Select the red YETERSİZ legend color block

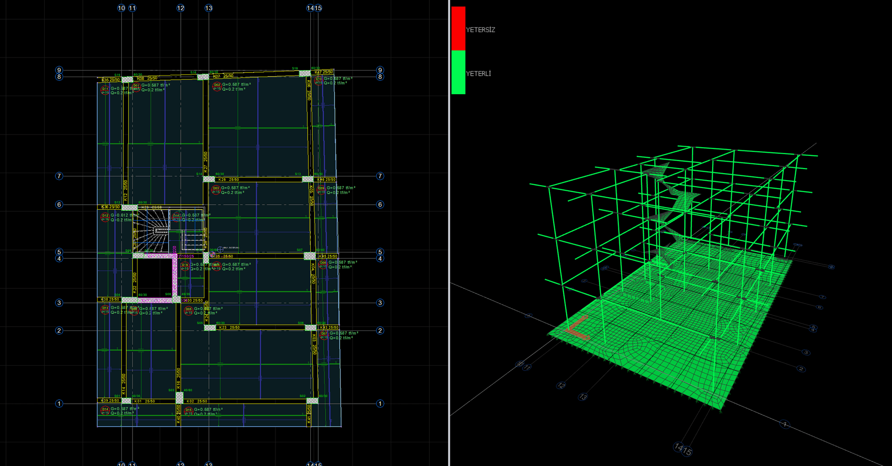pos(458,28)
